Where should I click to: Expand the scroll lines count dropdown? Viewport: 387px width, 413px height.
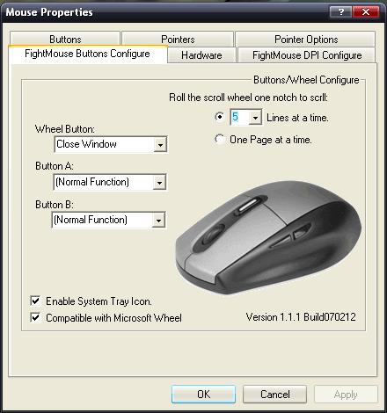255,118
